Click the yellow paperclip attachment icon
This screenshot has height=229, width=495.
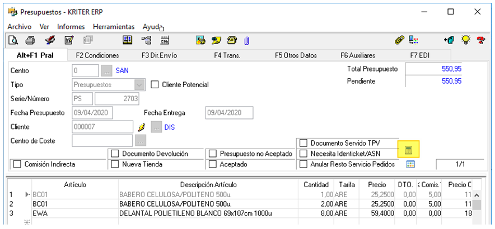coord(399,40)
